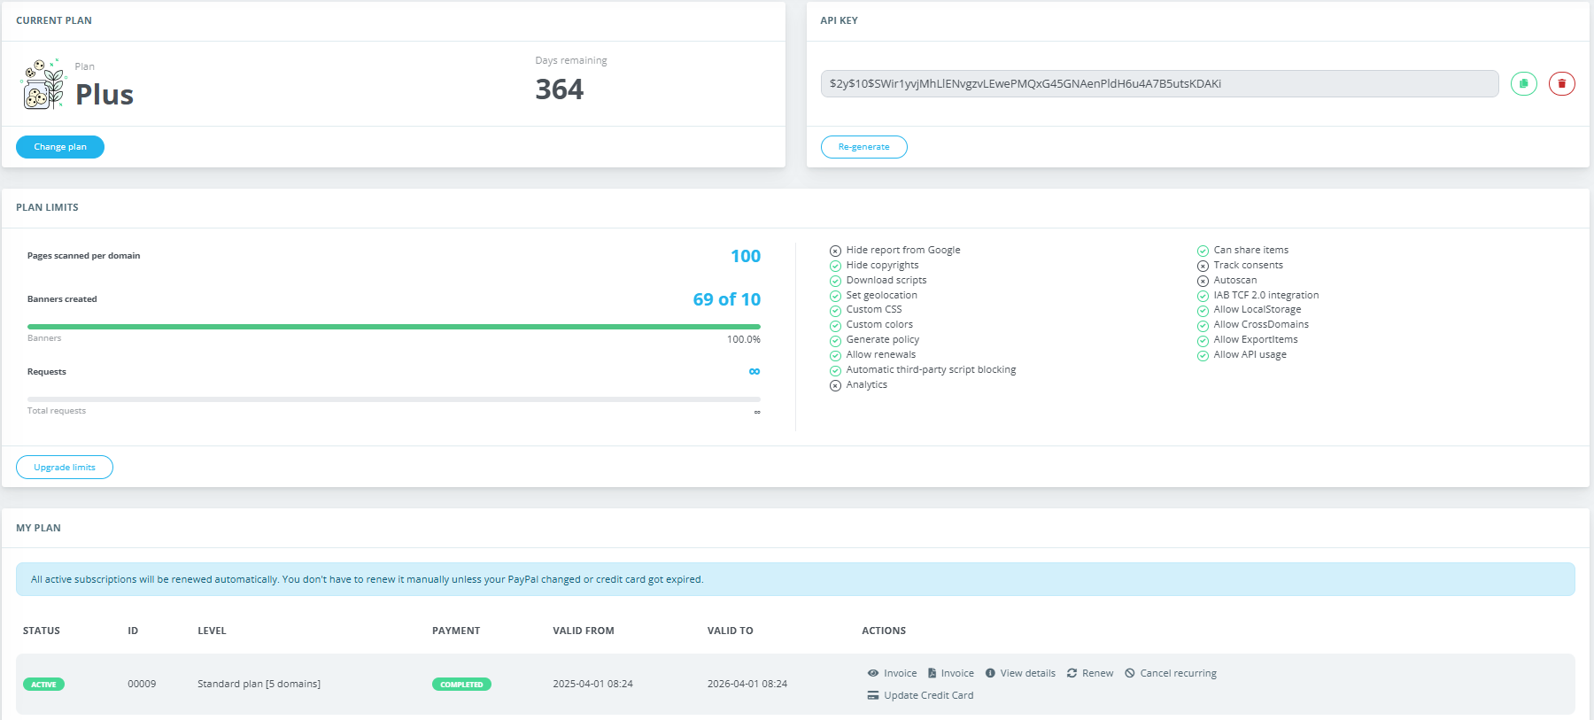Click the Hide report from Google status mark
Image resolution: width=1594 pixels, height=720 pixels.
click(835, 251)
